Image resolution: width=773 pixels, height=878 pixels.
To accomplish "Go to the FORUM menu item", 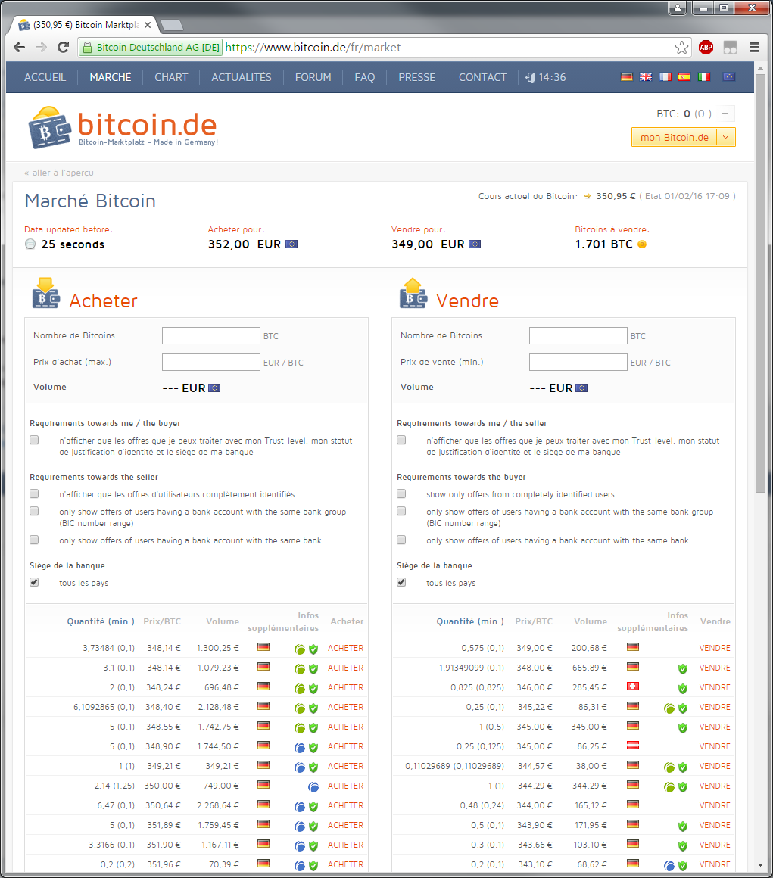I will (313, 77).
